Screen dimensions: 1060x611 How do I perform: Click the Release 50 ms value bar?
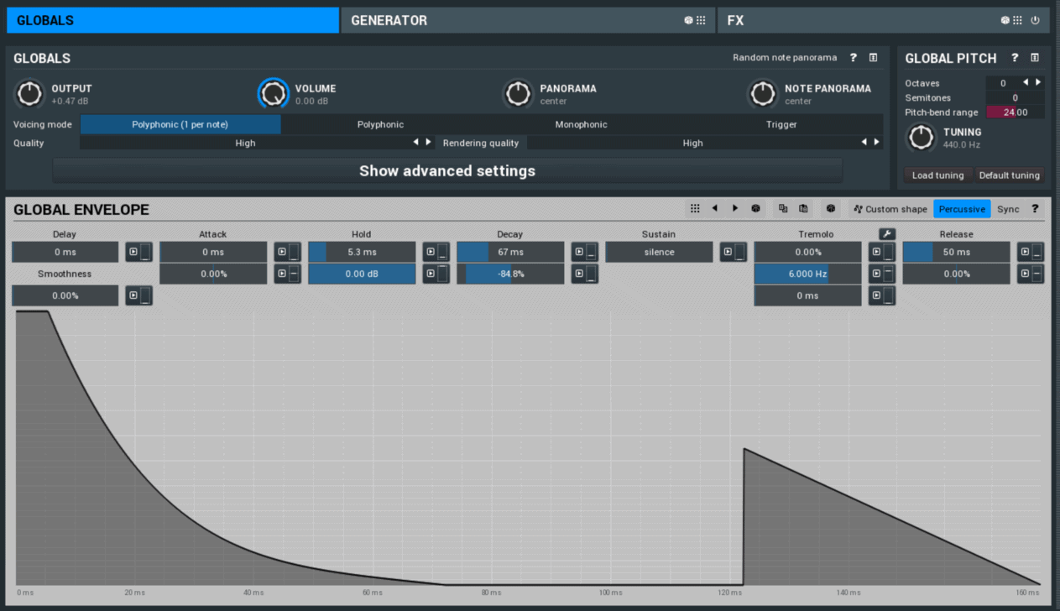coord(956,252)
